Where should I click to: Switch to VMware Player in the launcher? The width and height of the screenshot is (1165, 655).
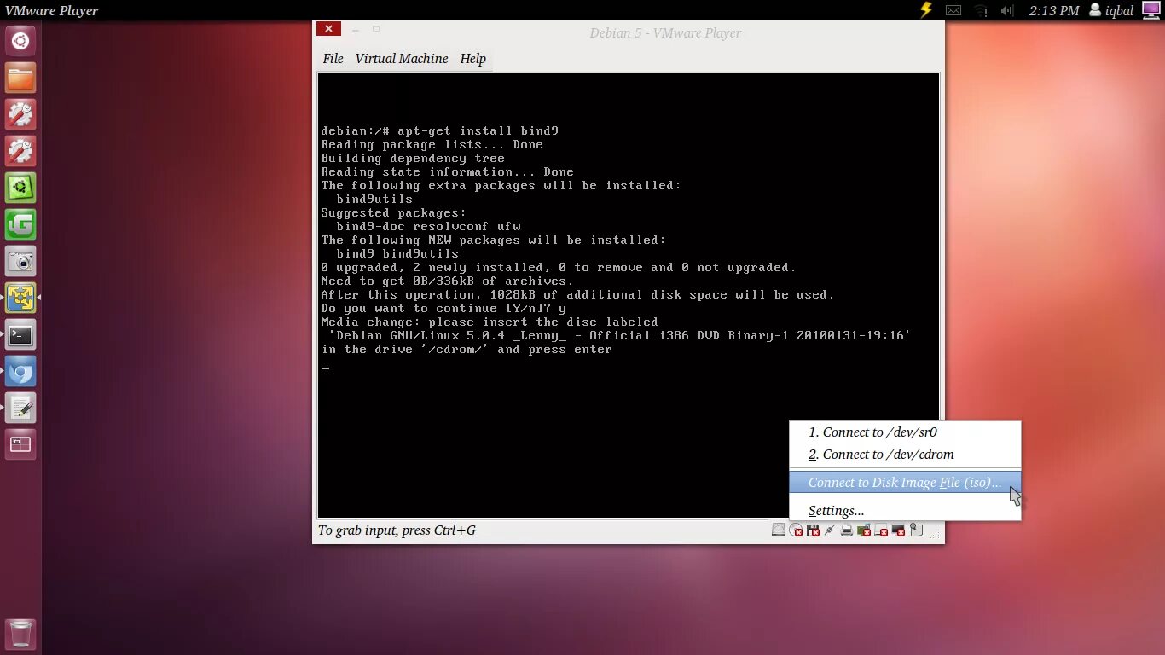click(x=20, y=298)
